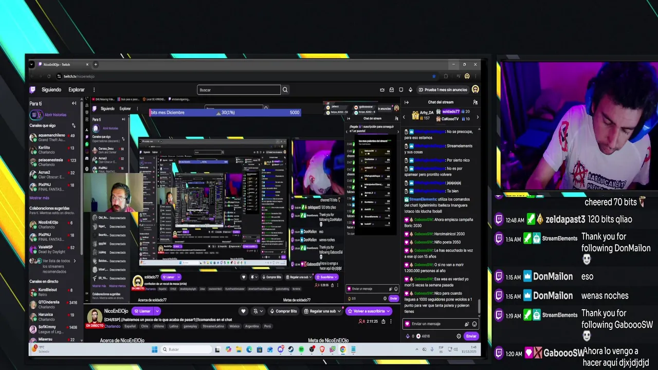Viewport: 658px width, 370px height.
Task: Sort the Canales que sigo list
Action: tap(74, 125)
